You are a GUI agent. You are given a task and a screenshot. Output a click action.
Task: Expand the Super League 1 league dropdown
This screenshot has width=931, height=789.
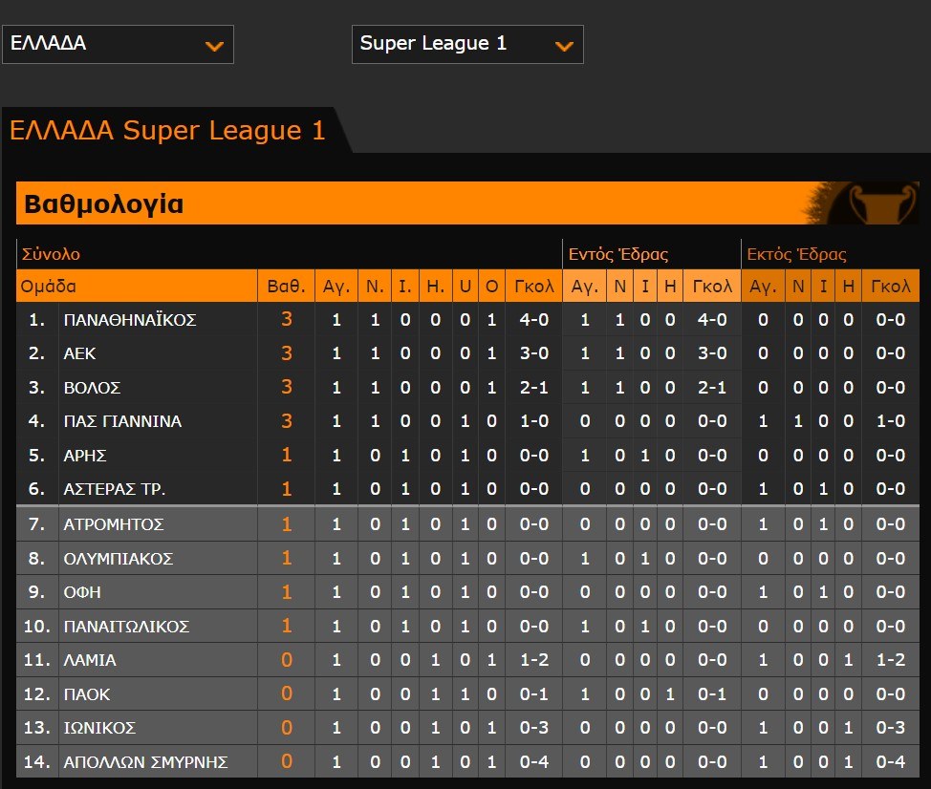(466, 44)
